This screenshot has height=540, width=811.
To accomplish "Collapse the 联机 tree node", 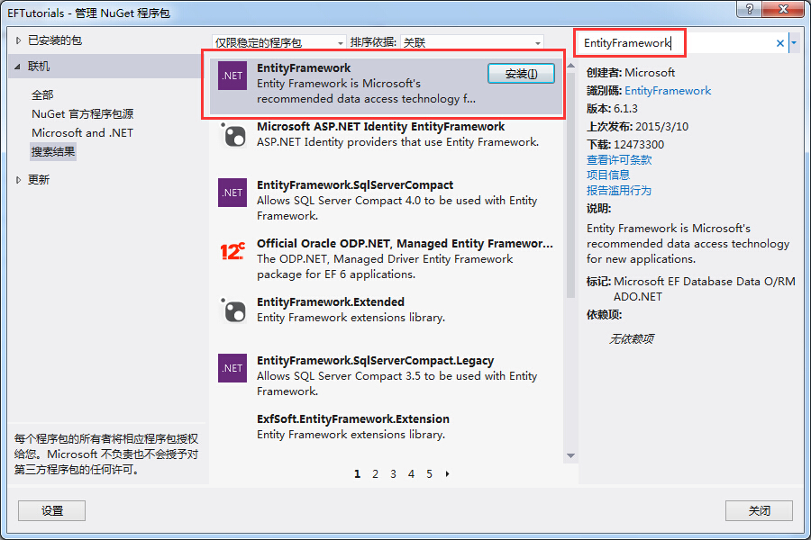I will [18, 67].
